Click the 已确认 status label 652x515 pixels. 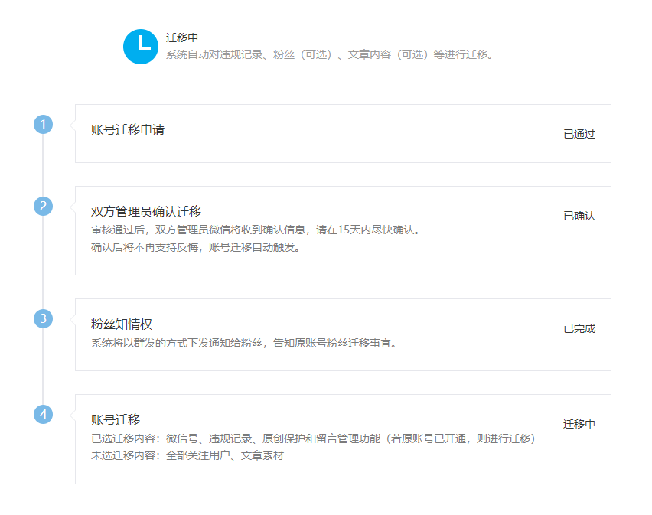[x=579, y=216]
